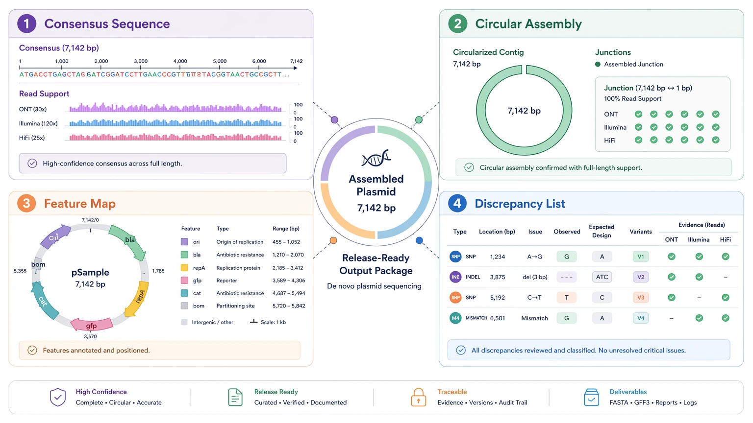
Task: Click the purple step 1 badge
Action: [27, 23]
